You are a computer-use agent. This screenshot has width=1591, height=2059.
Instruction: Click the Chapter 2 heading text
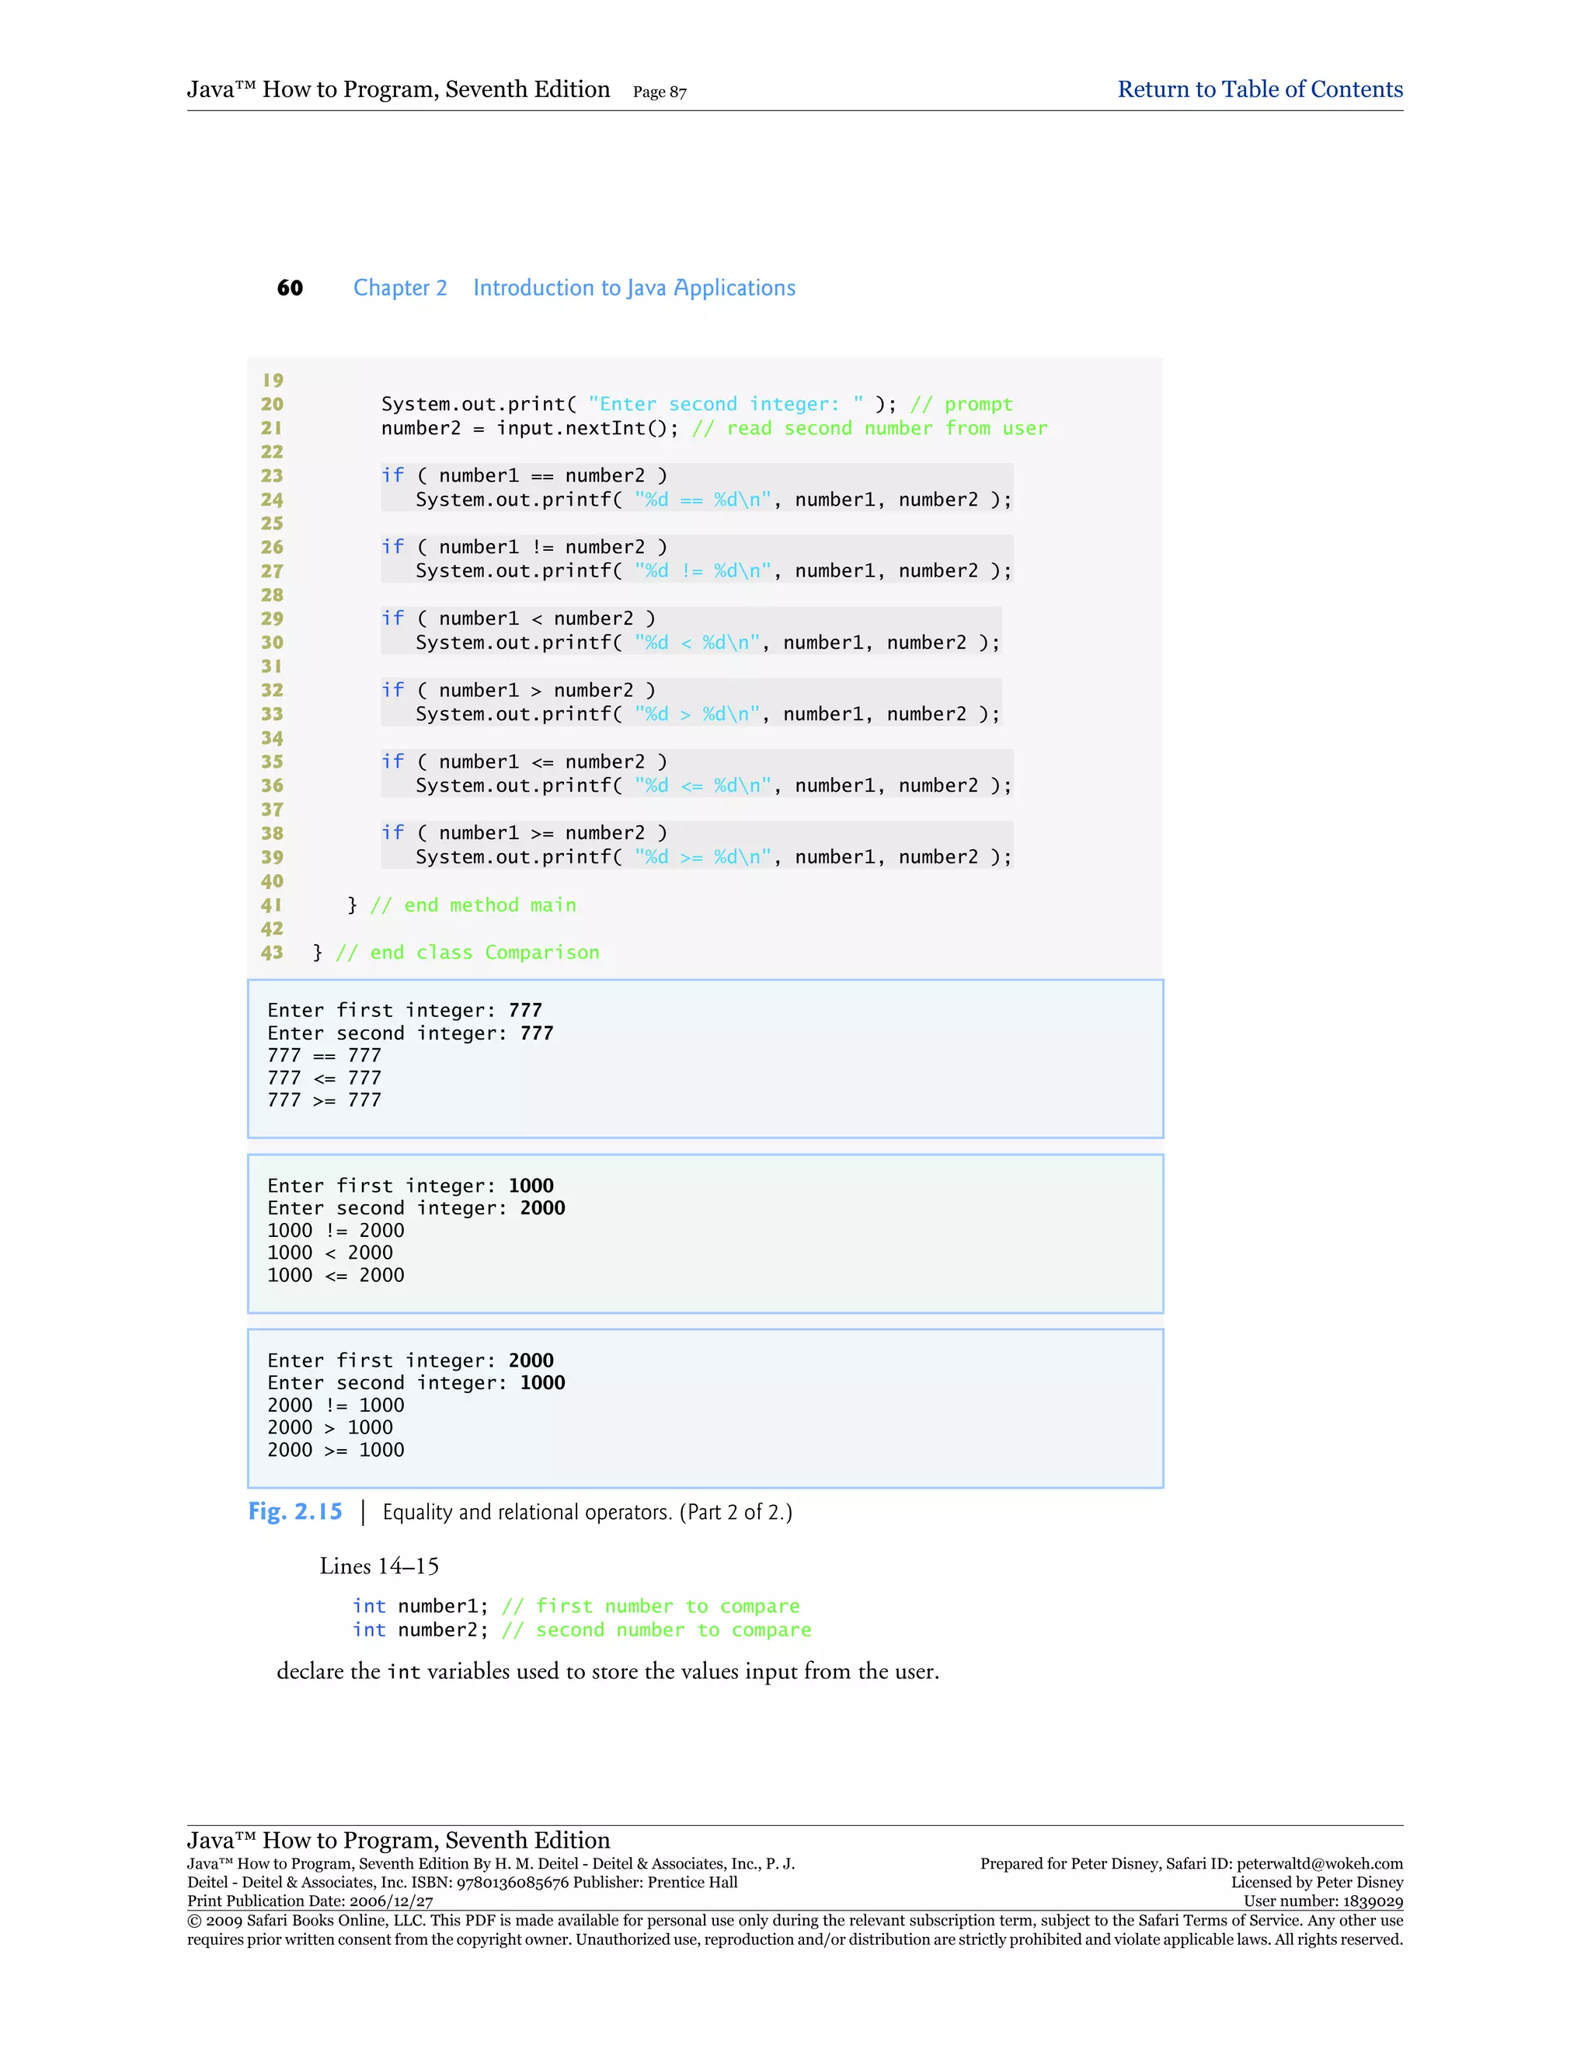coord(399,287)
